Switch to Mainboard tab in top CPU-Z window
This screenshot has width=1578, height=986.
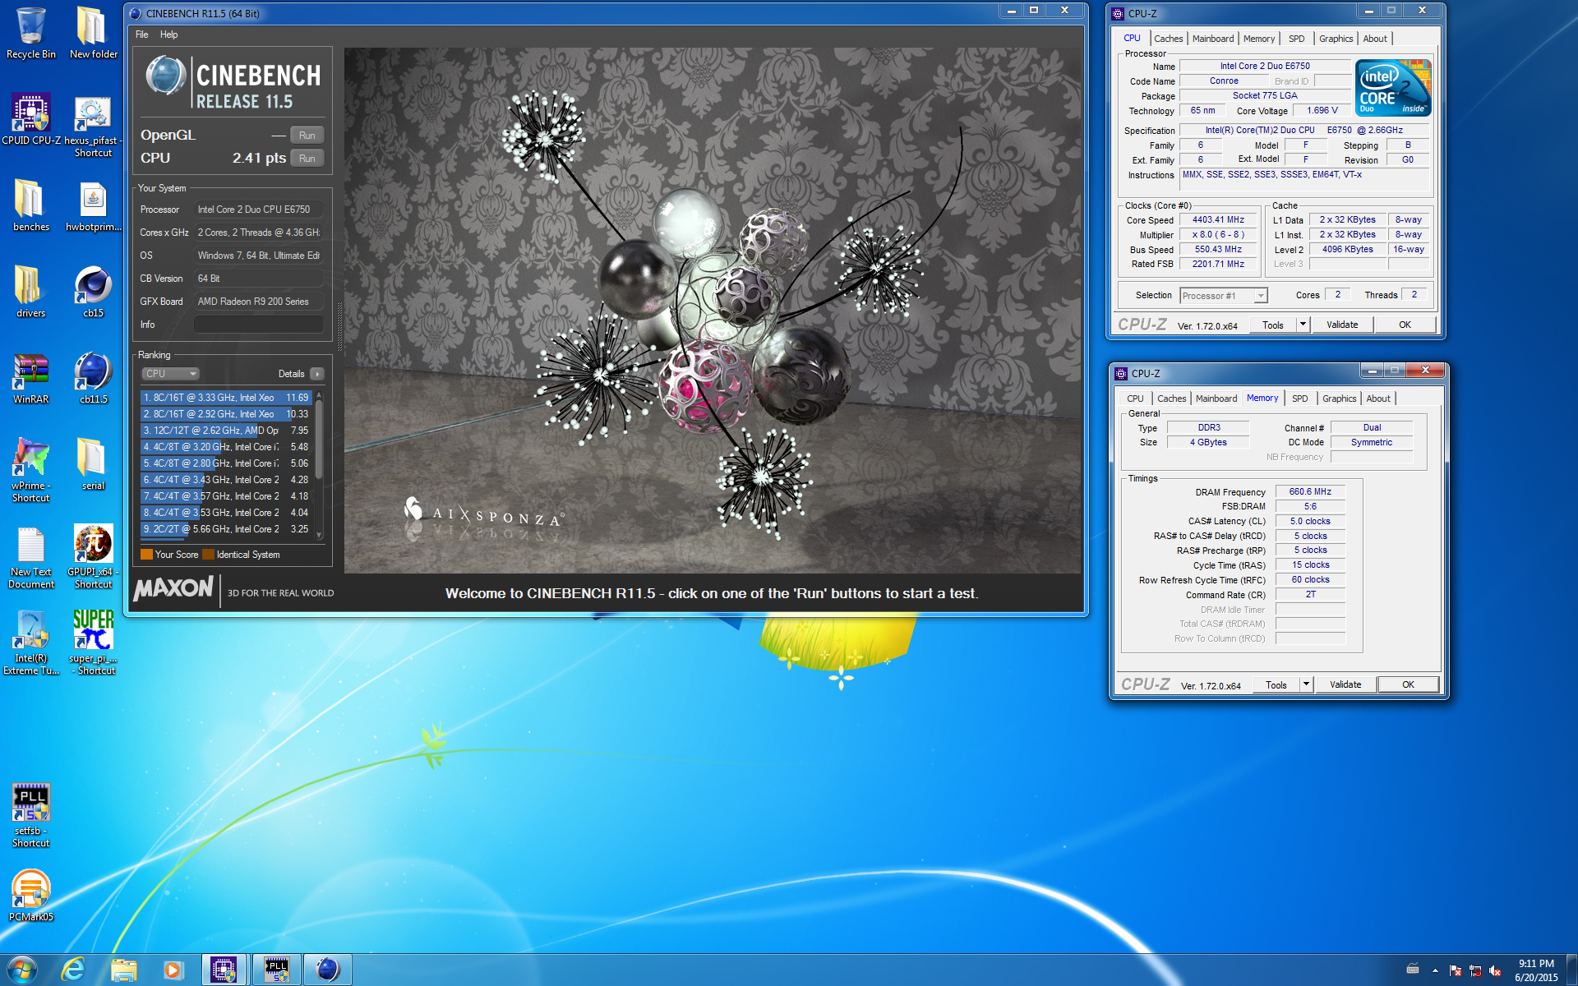1213,39
